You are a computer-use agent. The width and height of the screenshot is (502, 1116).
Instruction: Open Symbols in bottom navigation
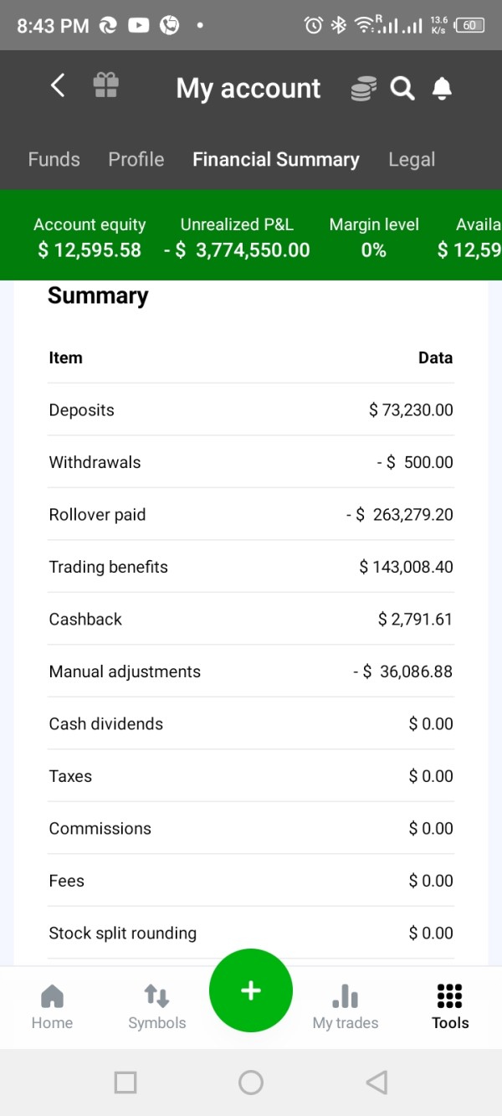156,1007
